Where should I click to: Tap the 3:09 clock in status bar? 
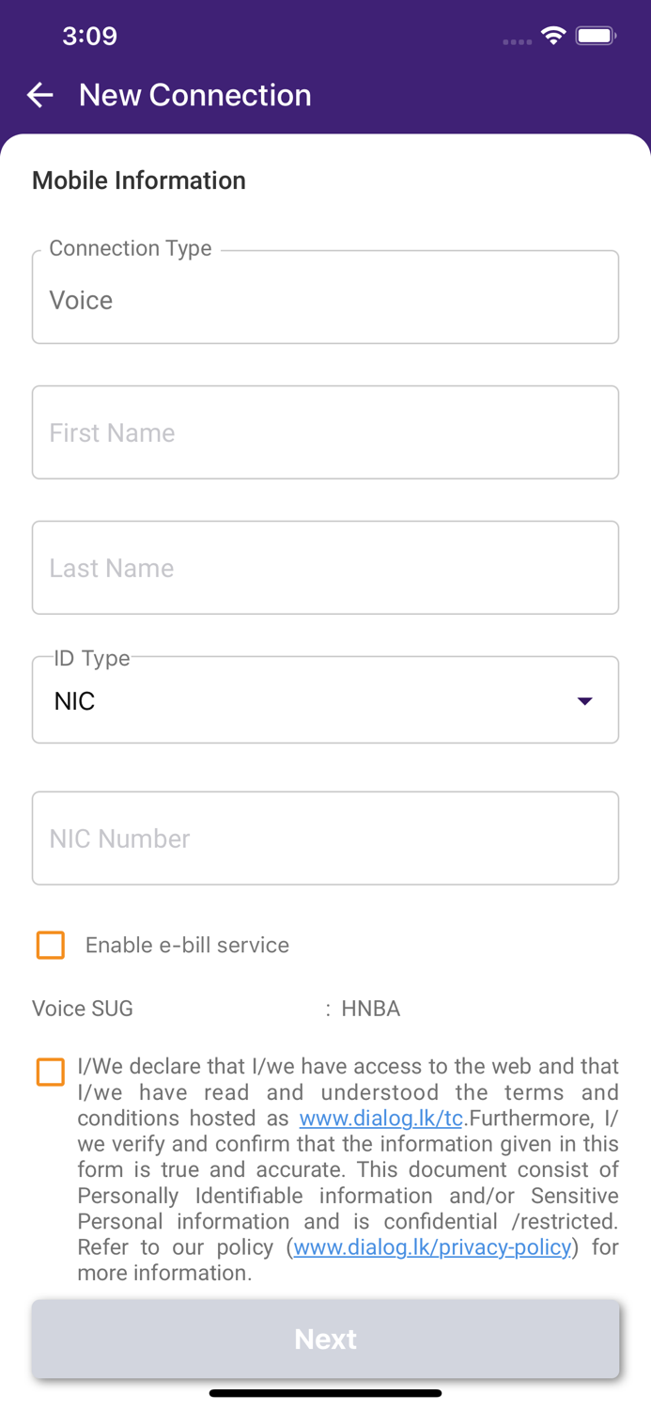[x=89, y=36]
